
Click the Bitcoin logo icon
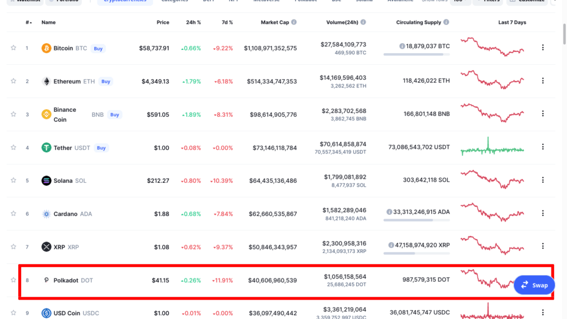47,48
